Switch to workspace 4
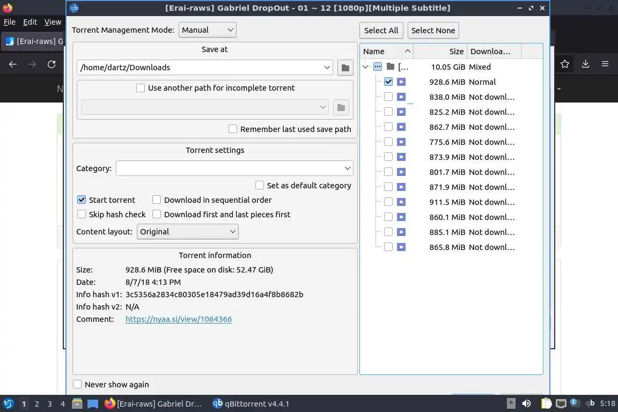The image size is (618, 412). pyautogui.click(x=63, y=404)
